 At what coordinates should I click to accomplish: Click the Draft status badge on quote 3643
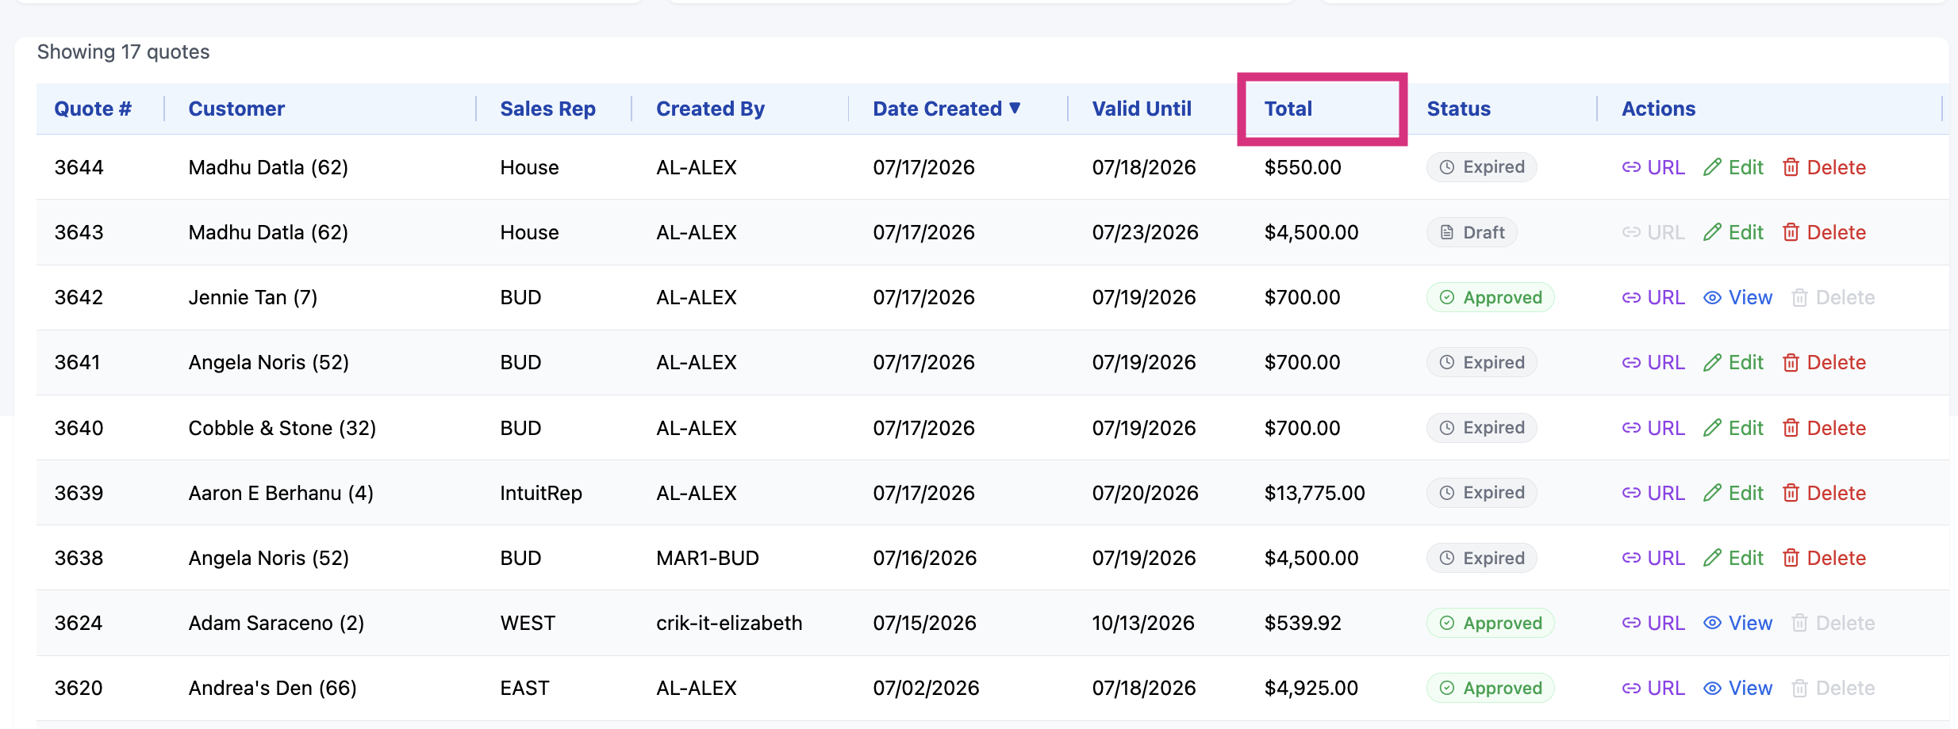tap(1472, 232)
